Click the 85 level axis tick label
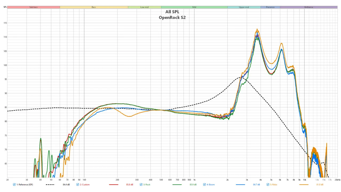Viewport: 341px width, 192px height. pos(6,107)
